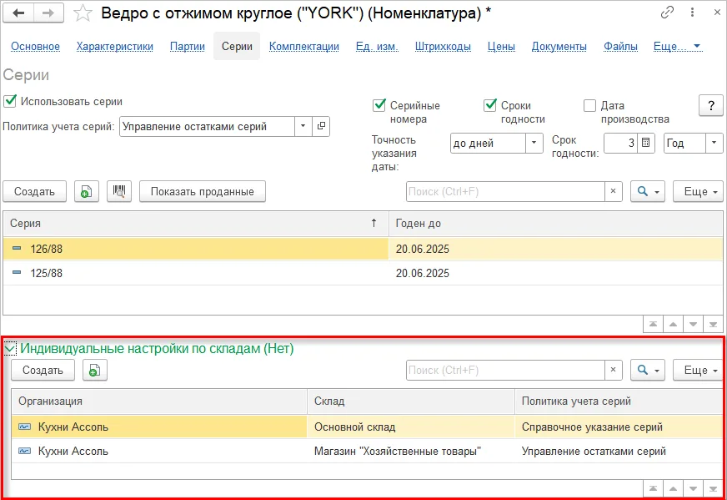Open the Цены tab

pos(501,47)
